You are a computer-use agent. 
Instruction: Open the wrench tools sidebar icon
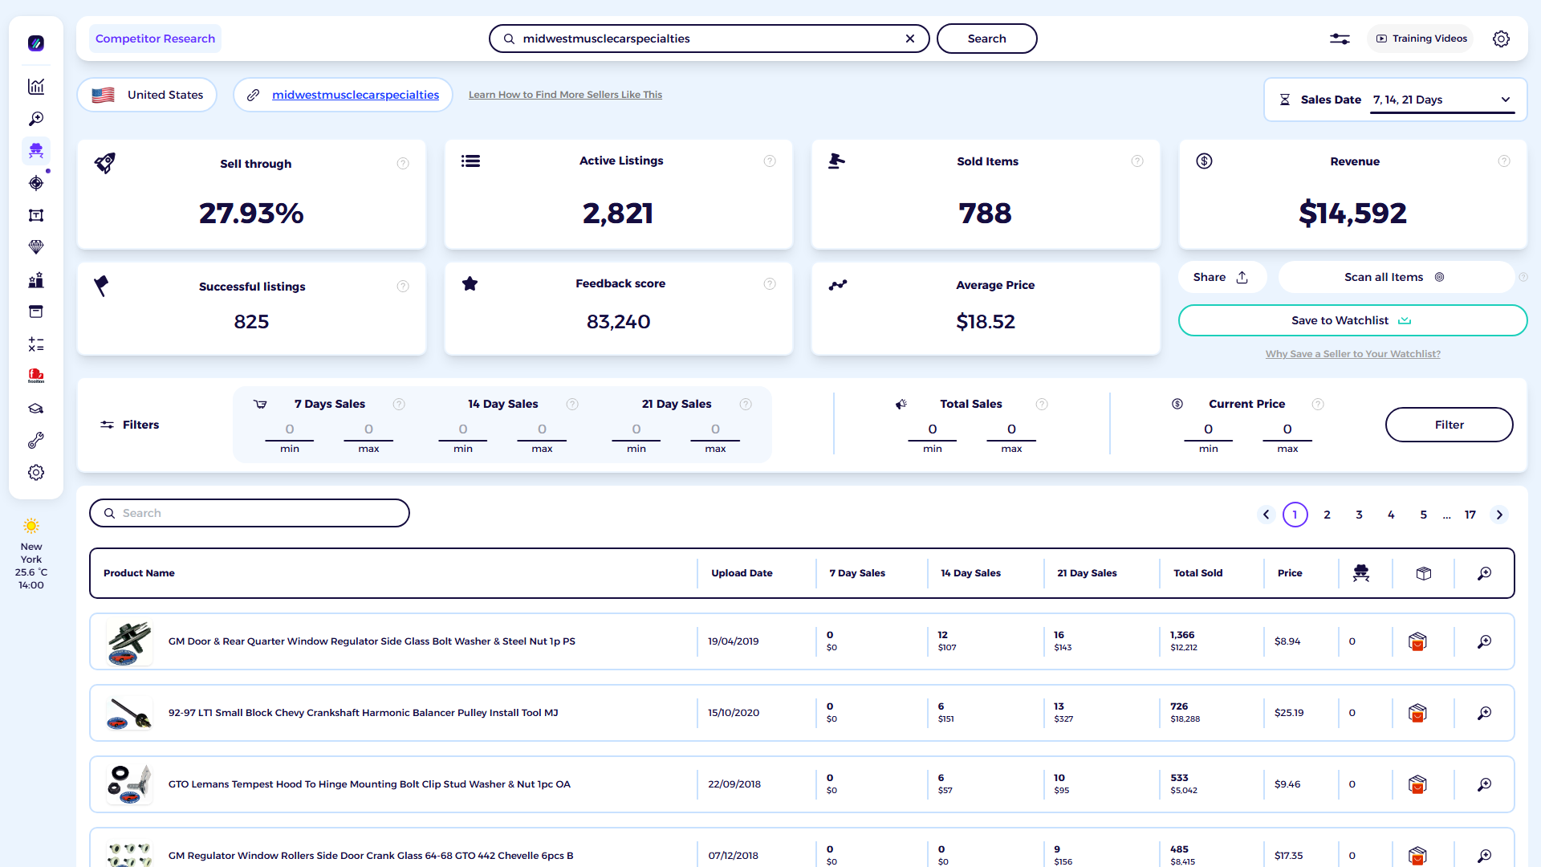36,441
